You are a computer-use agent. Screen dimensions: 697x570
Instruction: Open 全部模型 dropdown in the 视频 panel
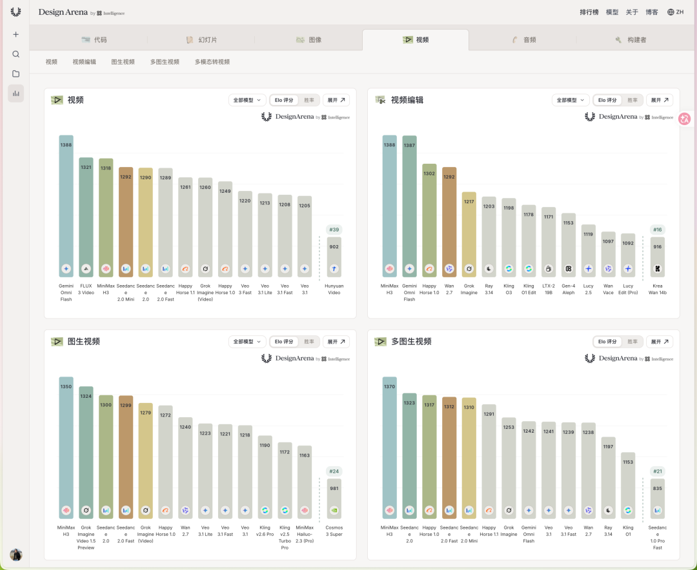247,101
